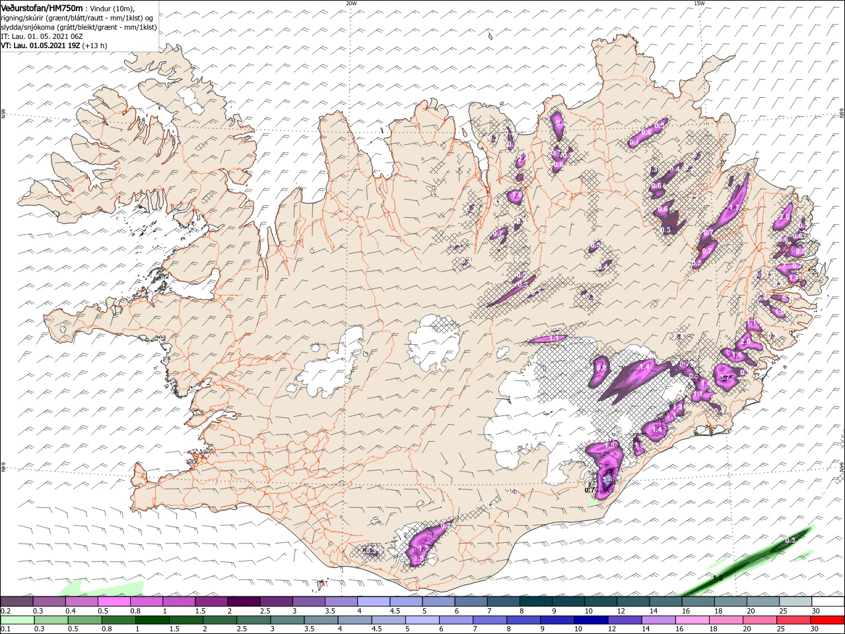
Task: Pick the dark purple upper swatch labeled 2
Action: (x=243, y=602)
